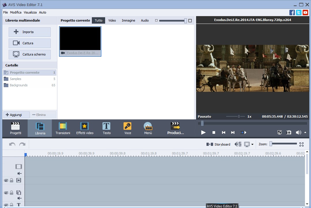Viewport: 311px width, 208px height.
Task: Click the Elimina folder button
Action: (x=43, y=115)
